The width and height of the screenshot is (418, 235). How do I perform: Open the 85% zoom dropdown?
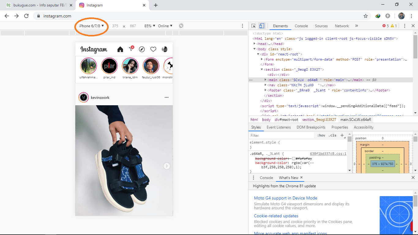(150, 26)
